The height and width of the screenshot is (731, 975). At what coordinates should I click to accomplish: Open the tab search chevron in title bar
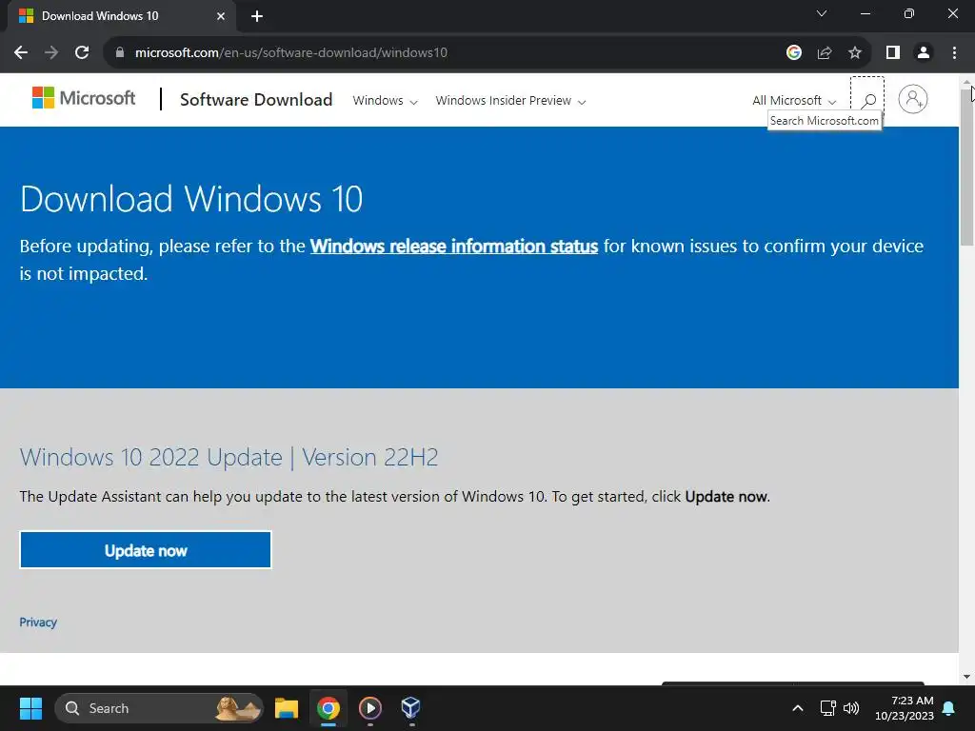tap(822, 13)
